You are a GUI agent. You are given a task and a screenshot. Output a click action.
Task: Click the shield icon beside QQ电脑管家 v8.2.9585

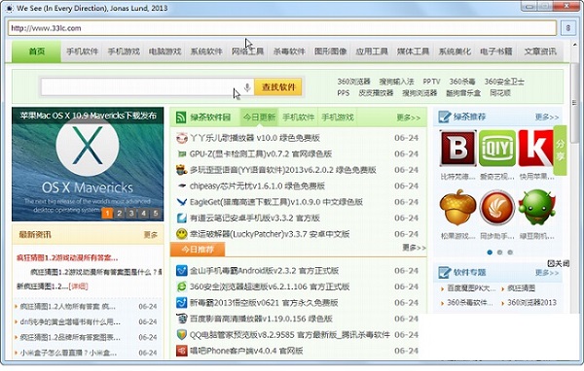point(181,334)
